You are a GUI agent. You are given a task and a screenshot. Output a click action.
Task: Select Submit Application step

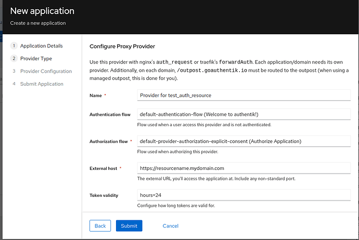pyautogui.click(x=42, y=84)
